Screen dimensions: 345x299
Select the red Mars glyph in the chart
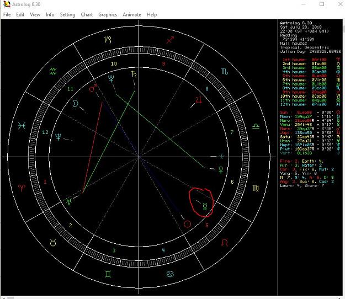click(x=93, y=88)
